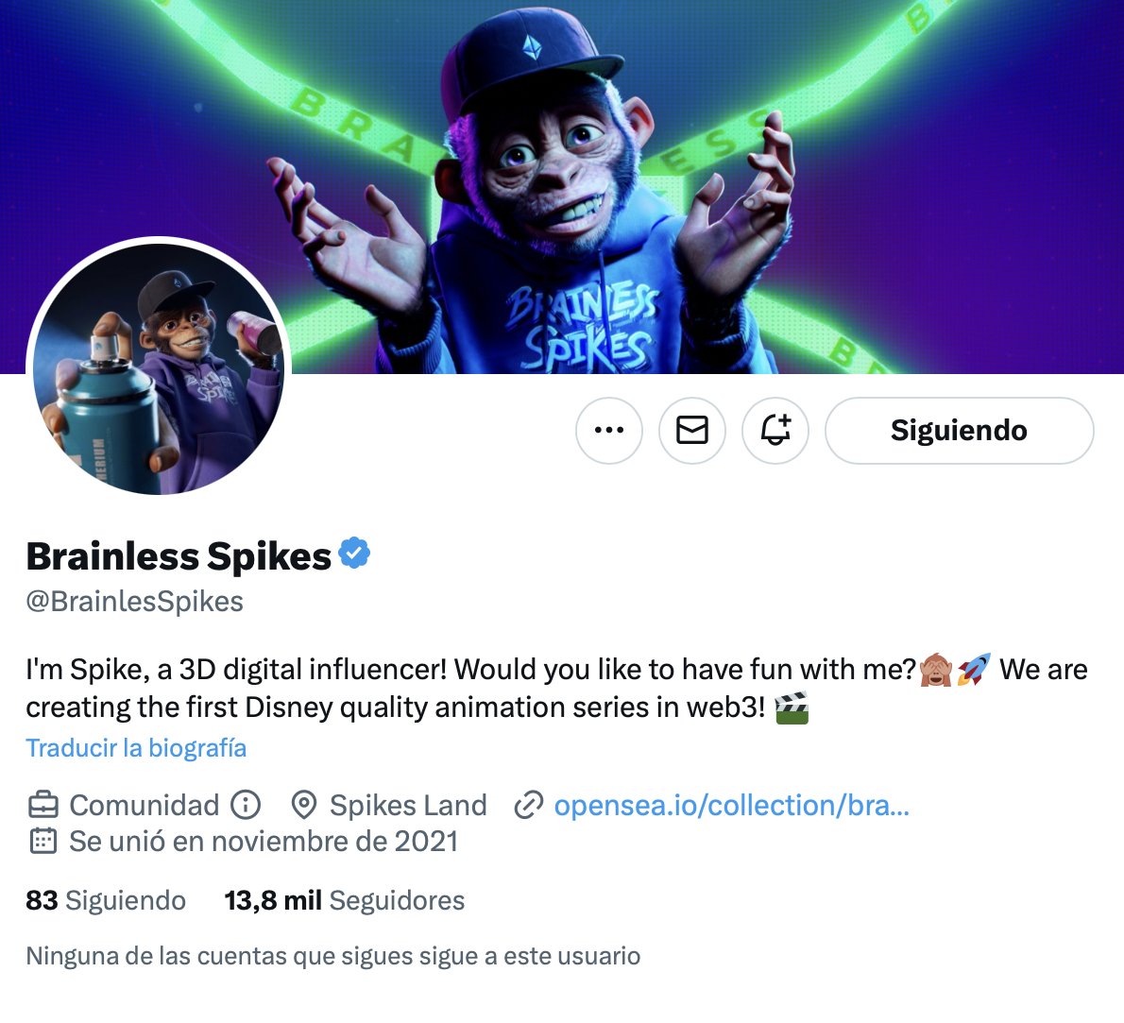
Task: Open the Comunidad info circle icon
Action: pyautogui.click(x=246, y=805)
